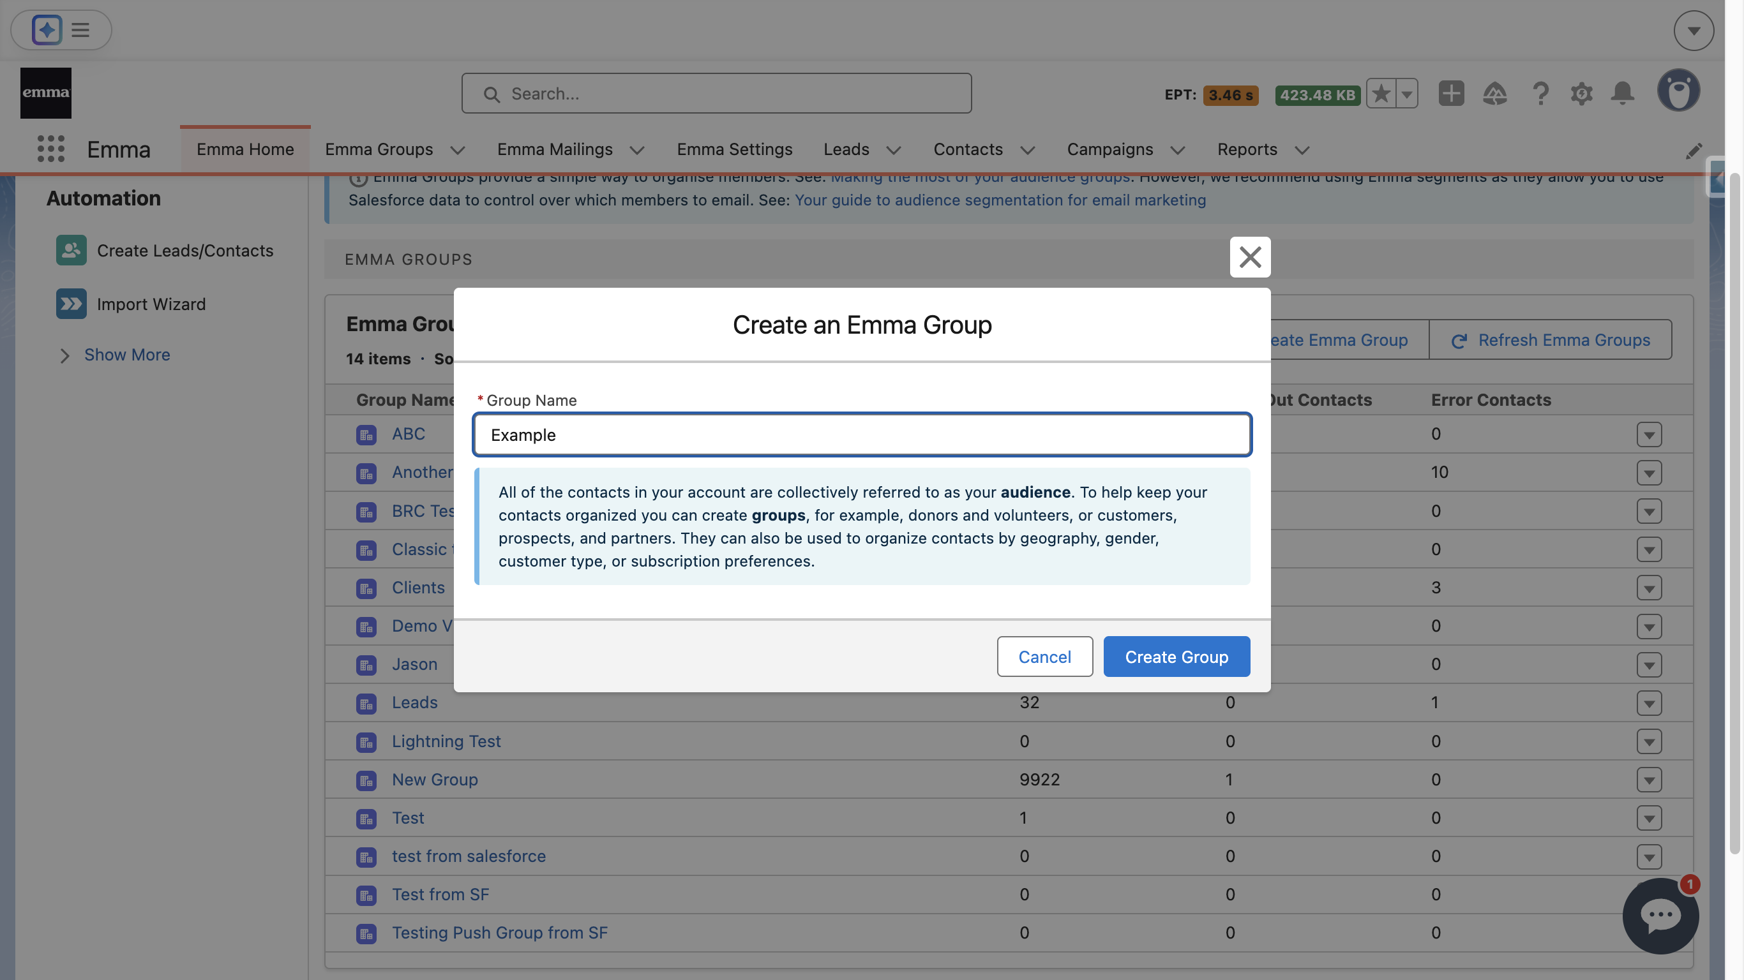Image resolution: width=1744 pixels, height=980 pixels.
Task: Open the App Launcher grid icon
Action: pos(51,149)
